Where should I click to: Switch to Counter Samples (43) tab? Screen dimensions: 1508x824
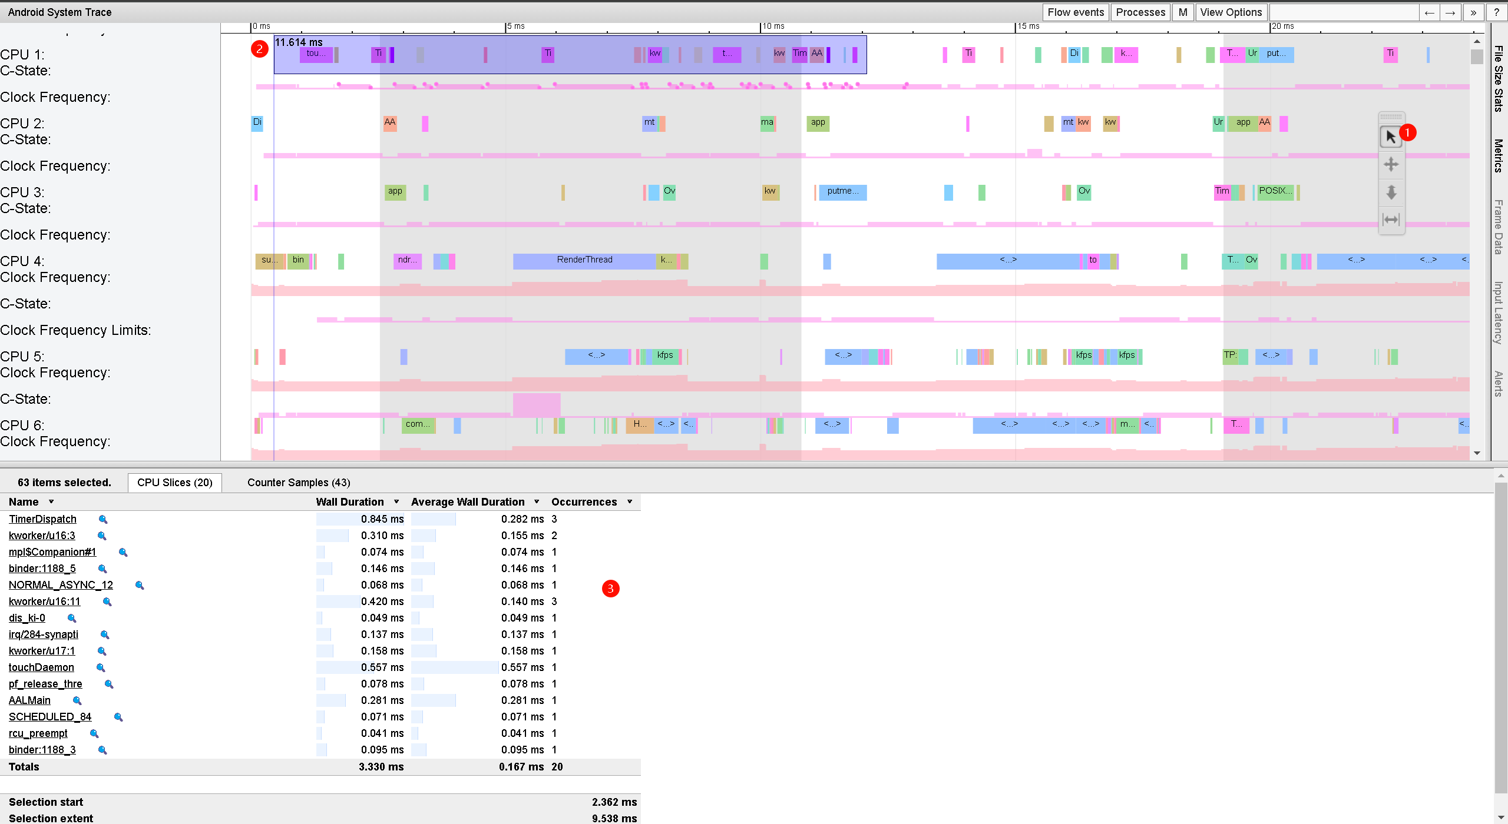tap(299, 483)
